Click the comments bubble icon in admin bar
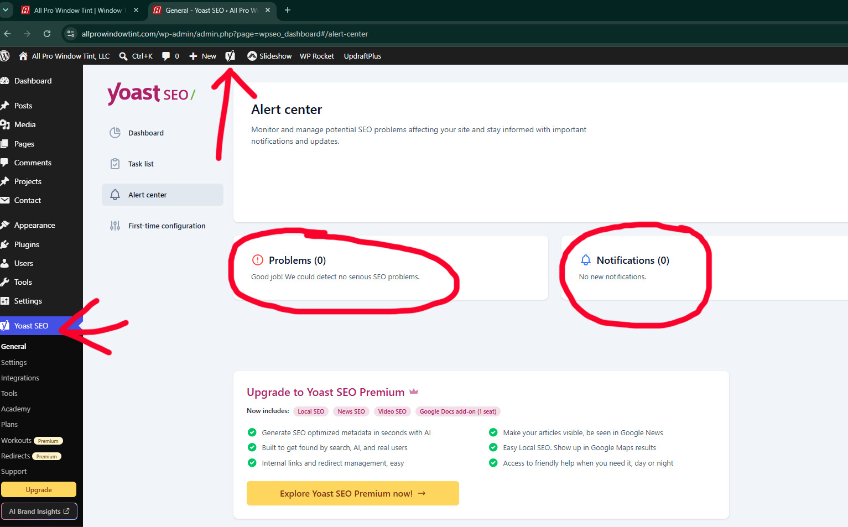Image resolution: width=848 pixels, height=527 pixels. (166, 56)
